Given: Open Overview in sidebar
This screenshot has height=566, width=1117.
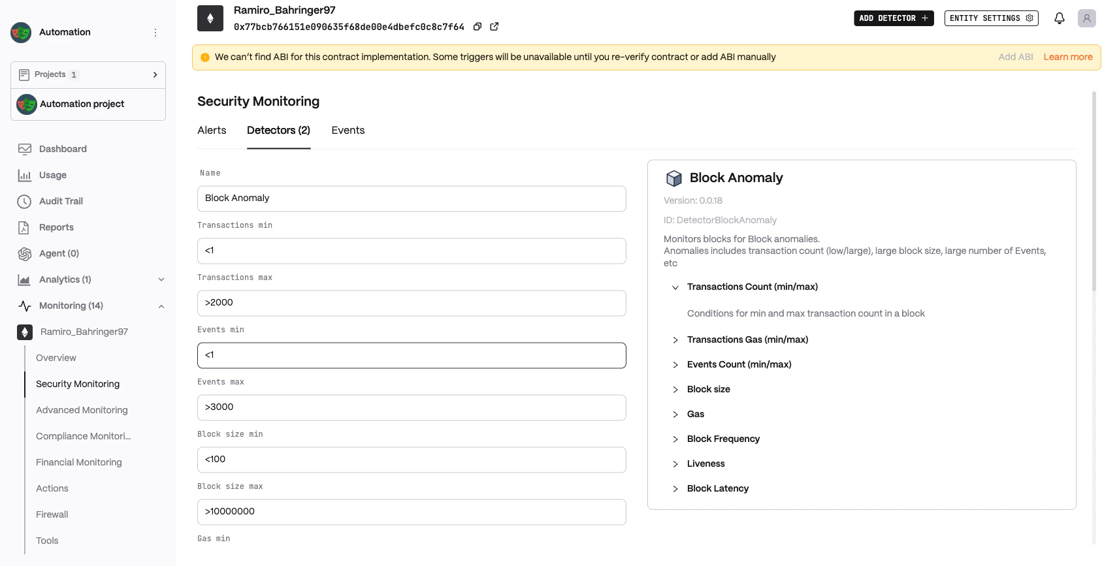Looking at the screenshot, I should 56,358.
